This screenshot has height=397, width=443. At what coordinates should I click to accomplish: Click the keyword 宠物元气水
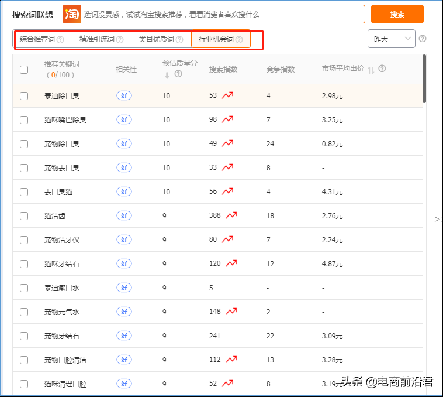pyautogui.click(x=61, y=312)
